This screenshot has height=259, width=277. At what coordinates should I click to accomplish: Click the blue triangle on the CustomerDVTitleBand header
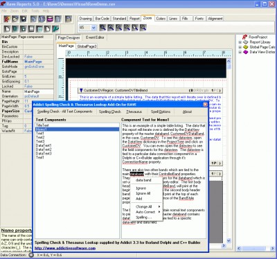[81, 90]
